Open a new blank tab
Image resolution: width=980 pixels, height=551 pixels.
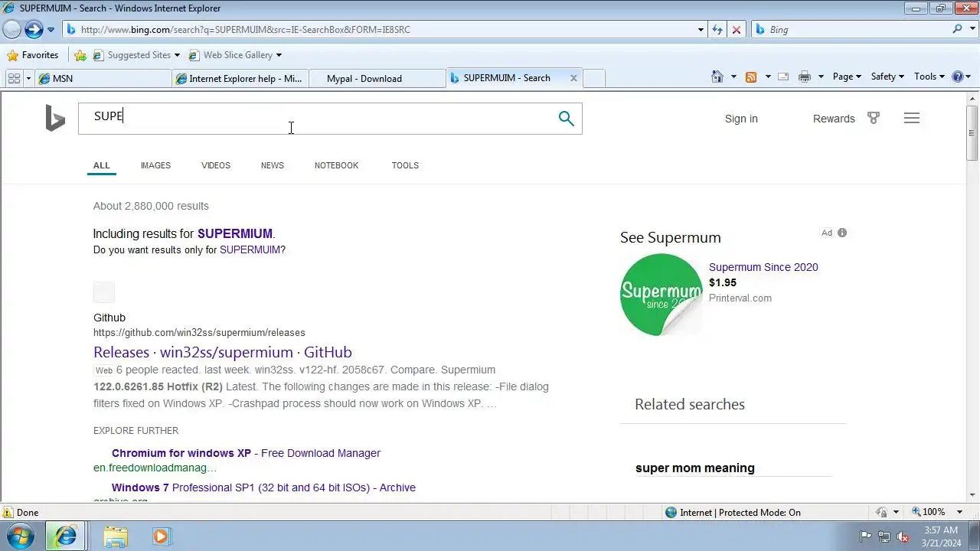click(x=594, y=78)
